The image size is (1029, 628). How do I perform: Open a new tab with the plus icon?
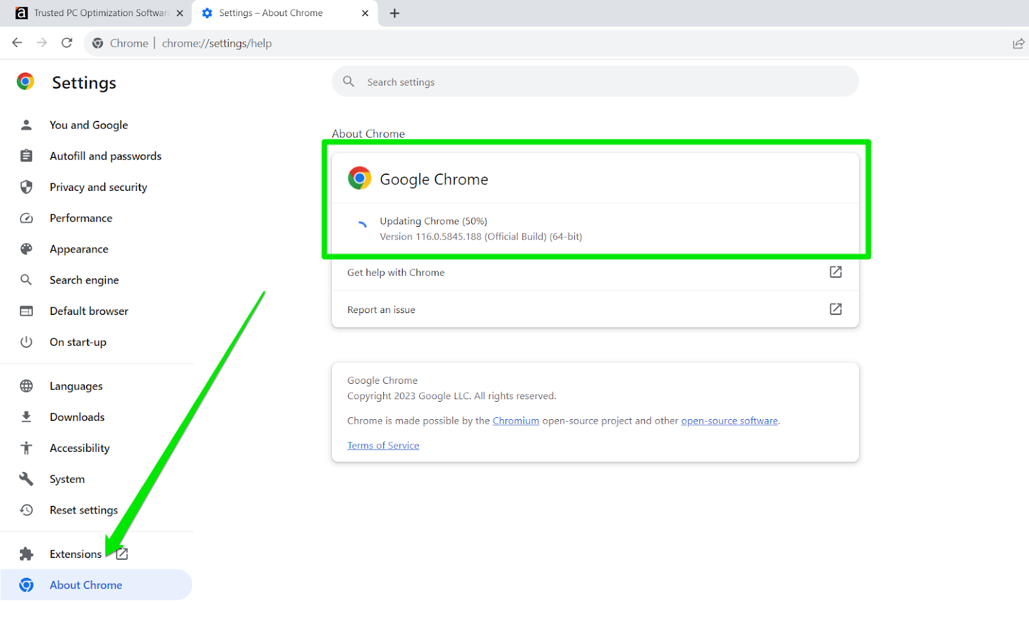395,13
